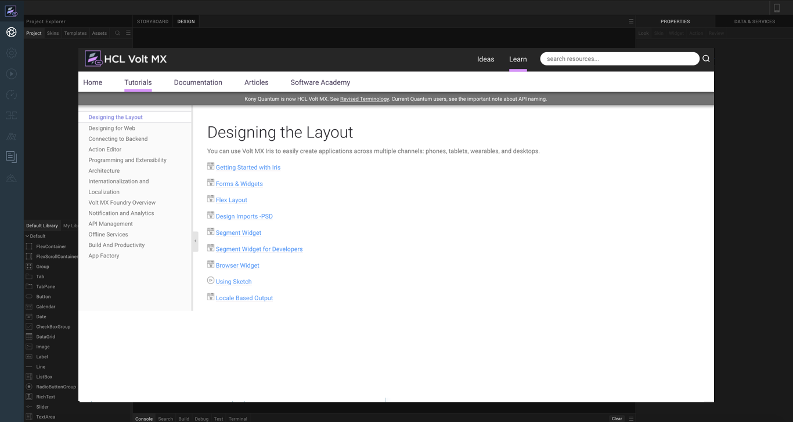Select Offline Services in the sidebar
The width and height of the screenshot is (793, 422).
point(108,235)
